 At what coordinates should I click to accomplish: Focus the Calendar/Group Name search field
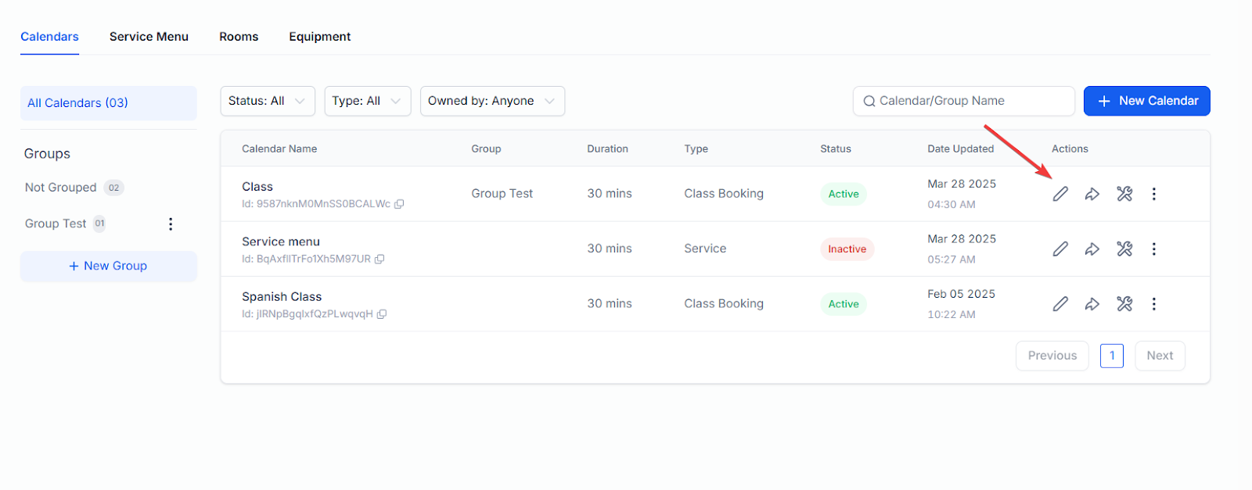click(964, 101)
